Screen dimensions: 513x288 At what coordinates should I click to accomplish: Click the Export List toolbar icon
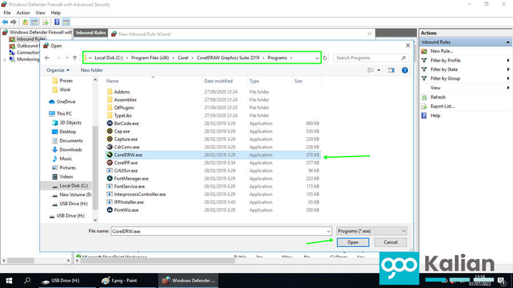(46, 22)
